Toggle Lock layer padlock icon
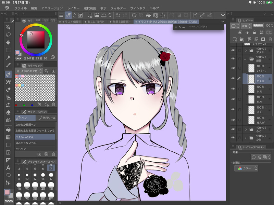The height and width of the screenshot is (205, 274). click(x=254, y=32)
